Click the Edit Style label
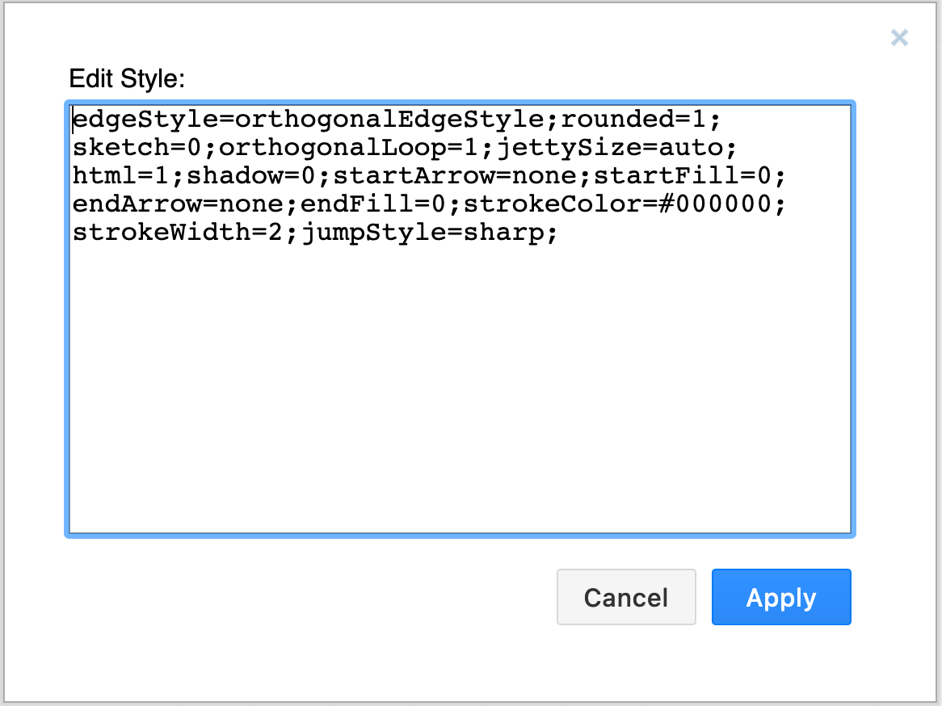 point(128,79)
